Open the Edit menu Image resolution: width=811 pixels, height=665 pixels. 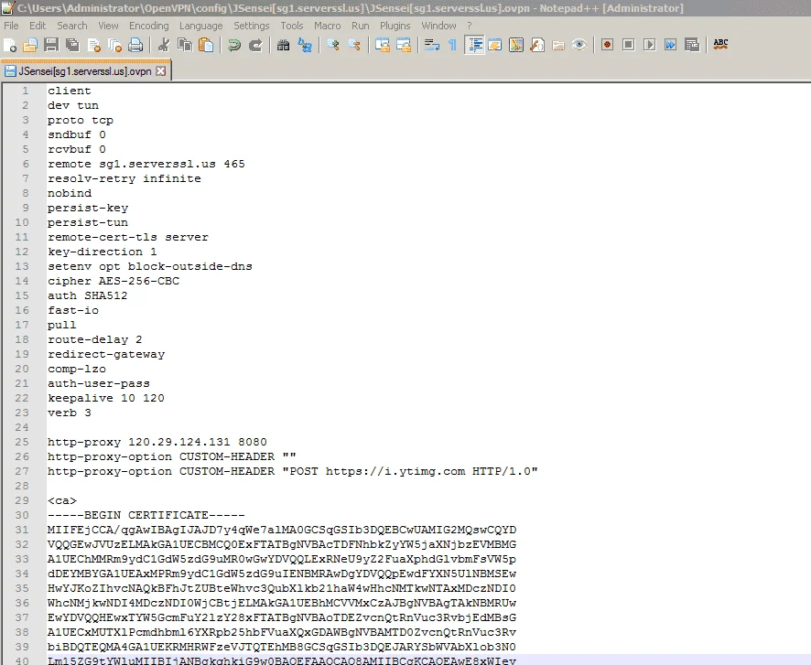click(38, 26)
